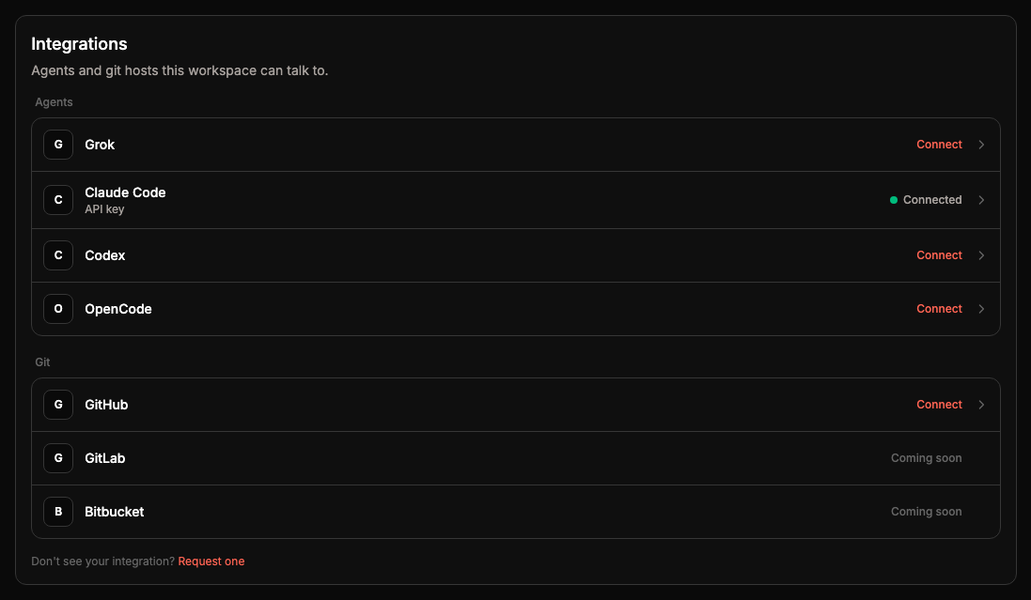1031x600 pixels.
Task: Open the Request one link
Action: [x=211, y=562]
